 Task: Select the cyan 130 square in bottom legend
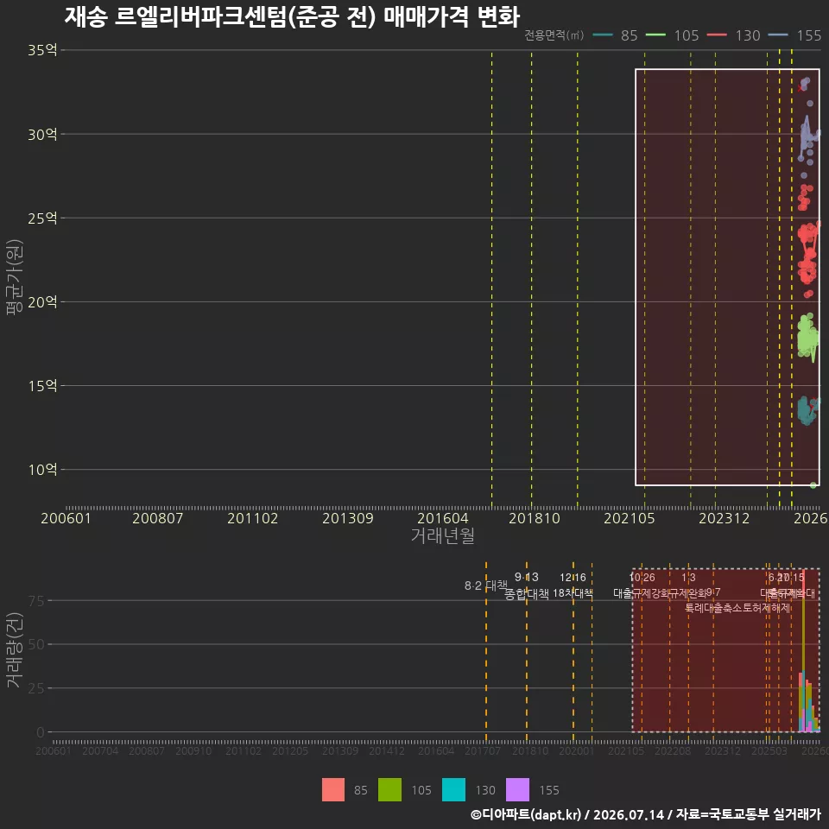pos(453,789)
